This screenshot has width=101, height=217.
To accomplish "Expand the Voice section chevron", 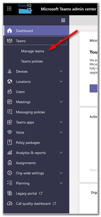I will [61, 132].
